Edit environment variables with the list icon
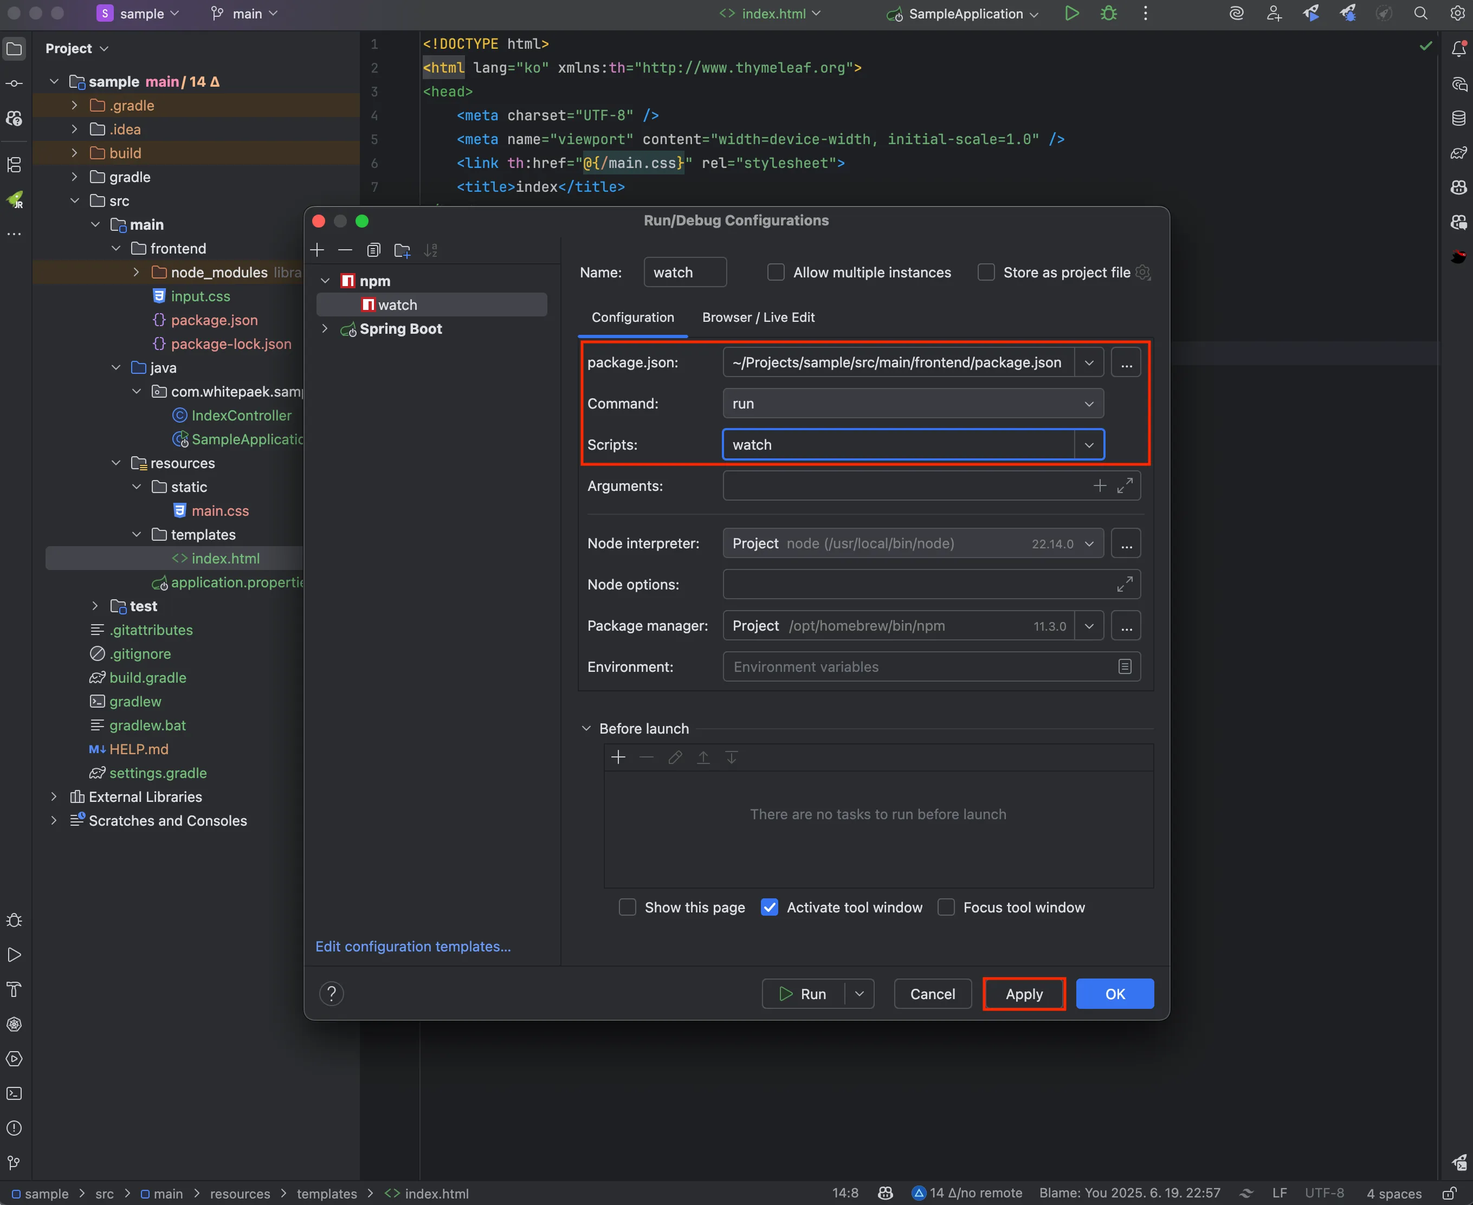Screen dimensions: 1473x1205 (1125, 667)
